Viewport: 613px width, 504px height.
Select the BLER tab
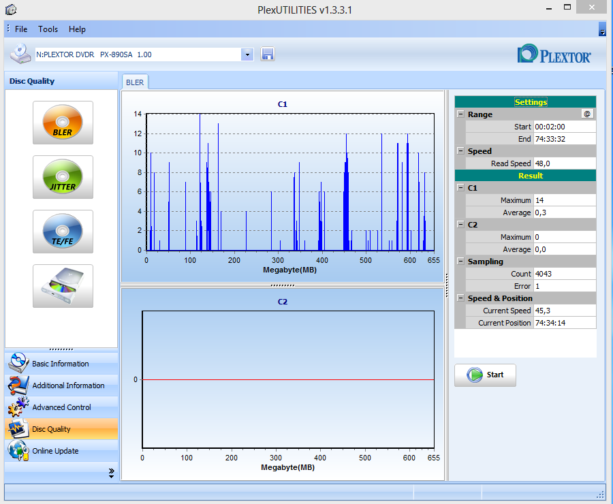135,82
